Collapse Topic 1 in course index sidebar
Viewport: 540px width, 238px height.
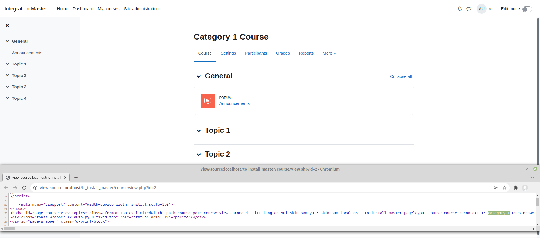pos(8,64)
